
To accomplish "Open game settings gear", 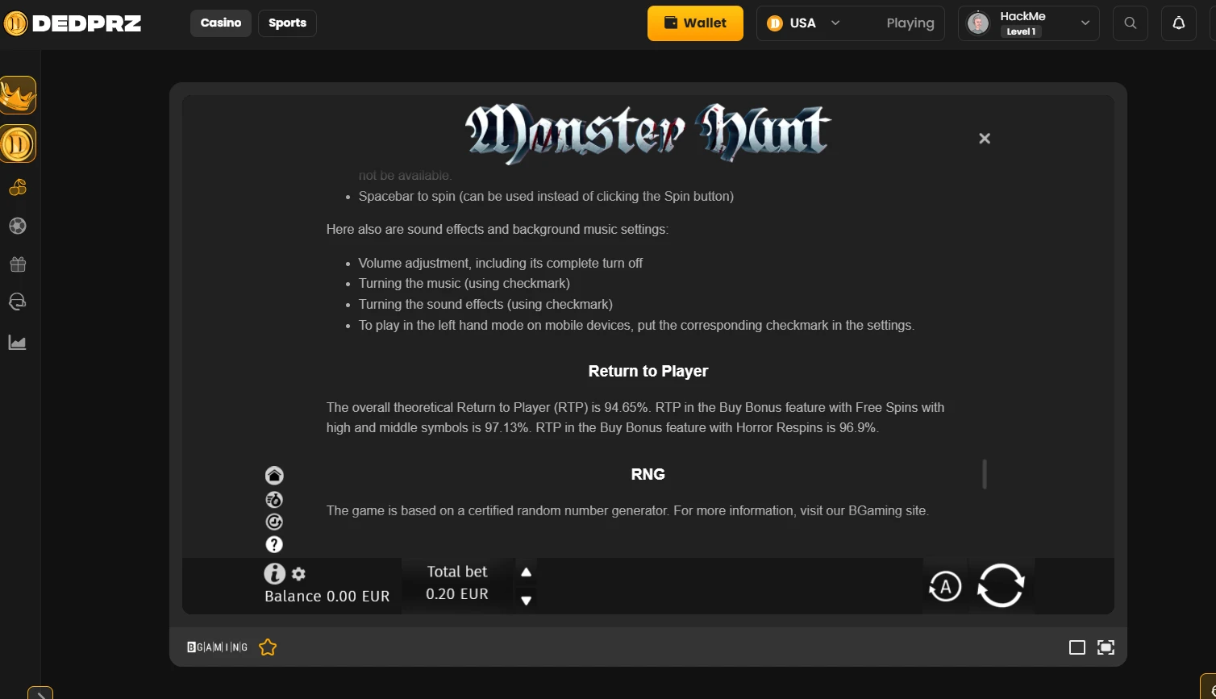I will click(298, 574).
